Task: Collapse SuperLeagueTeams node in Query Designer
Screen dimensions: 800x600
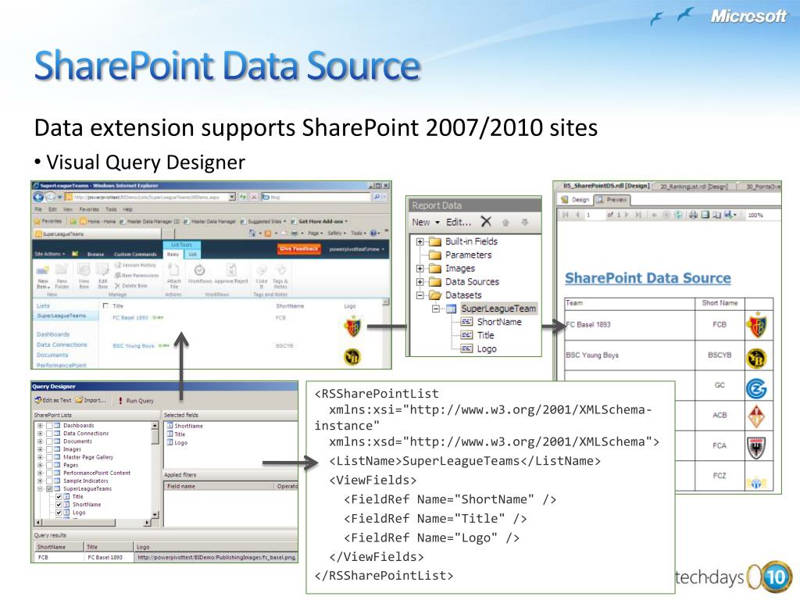Action: point(40,488)
